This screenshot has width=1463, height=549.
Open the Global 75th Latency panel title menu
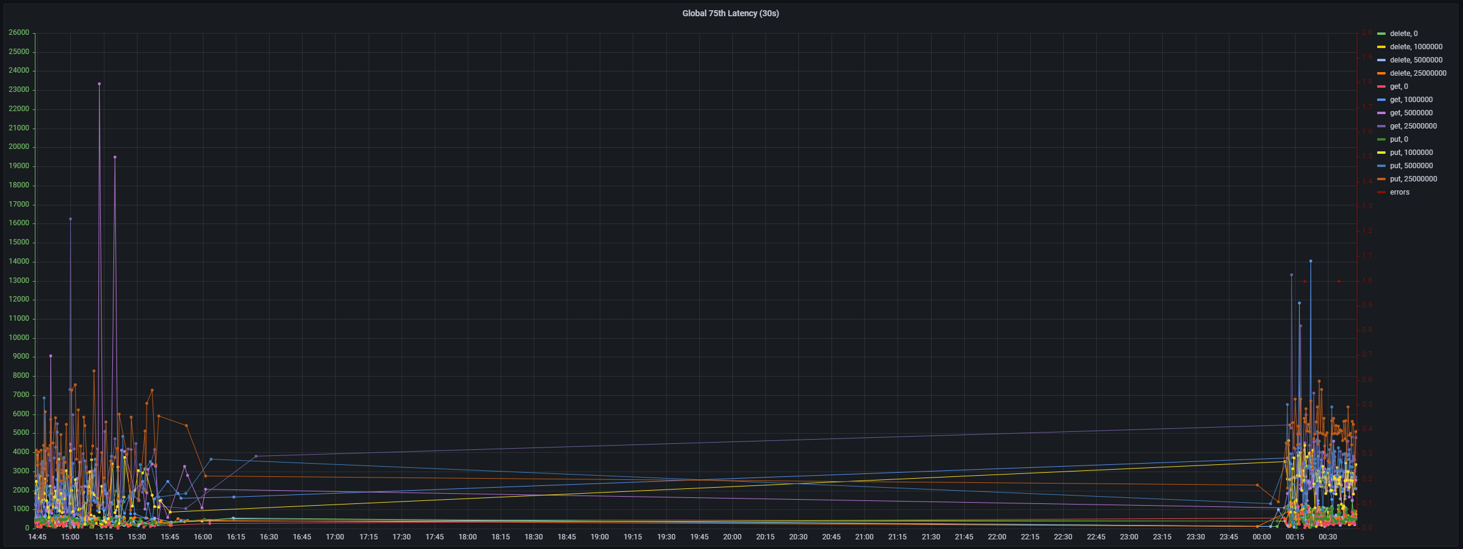coord(730,13)
